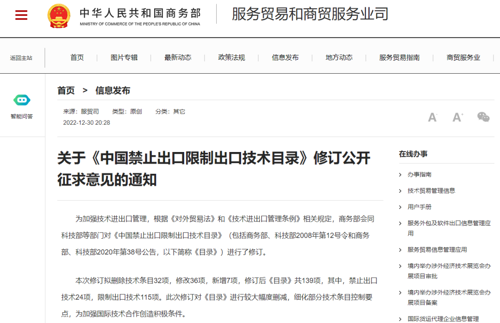Viewport: 500px width, 323px height.
Task: Click the national emblem logo
Action: coord(59,16)
